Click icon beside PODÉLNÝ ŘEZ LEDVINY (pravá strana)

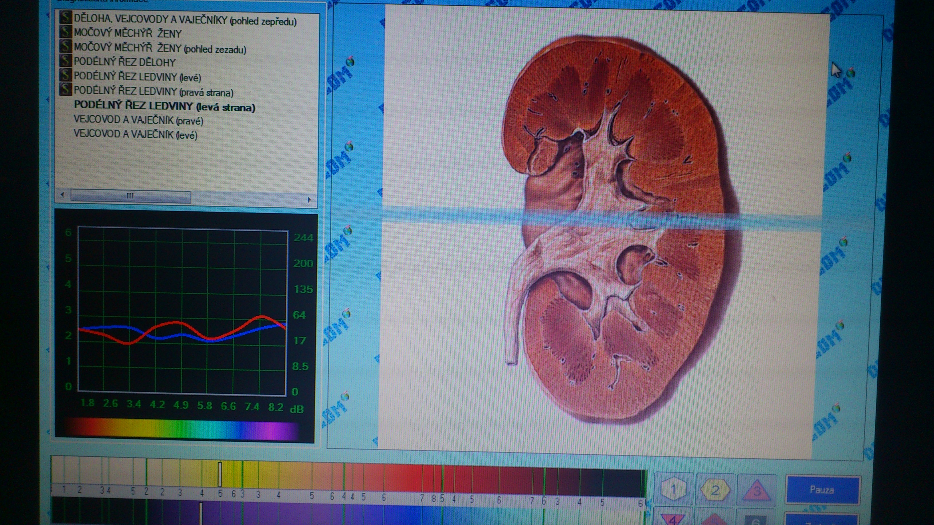point(66,89)
